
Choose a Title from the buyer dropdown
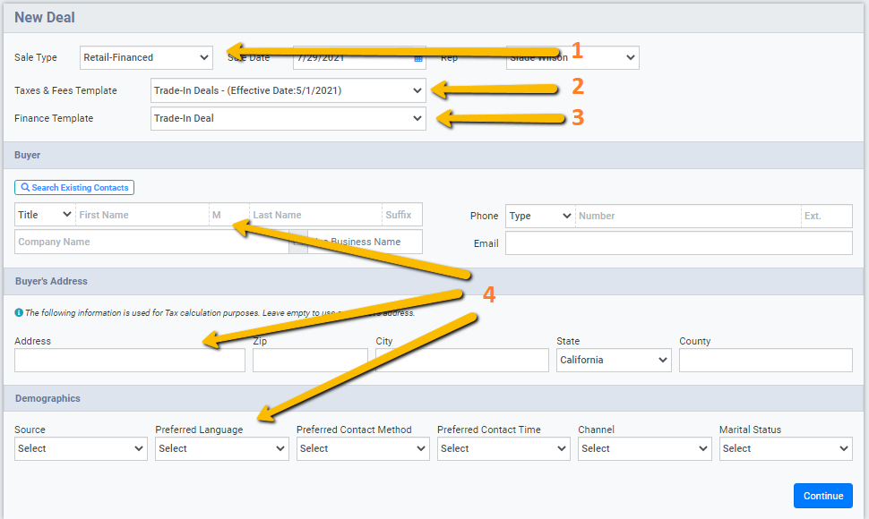(x=44, y=215)
